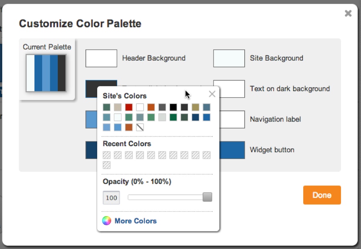Image resolution: width=361 pixels, height=249 pixels.
Task: Choose the black swatch in Site's Colors
Action: click(x=173, y=107)
